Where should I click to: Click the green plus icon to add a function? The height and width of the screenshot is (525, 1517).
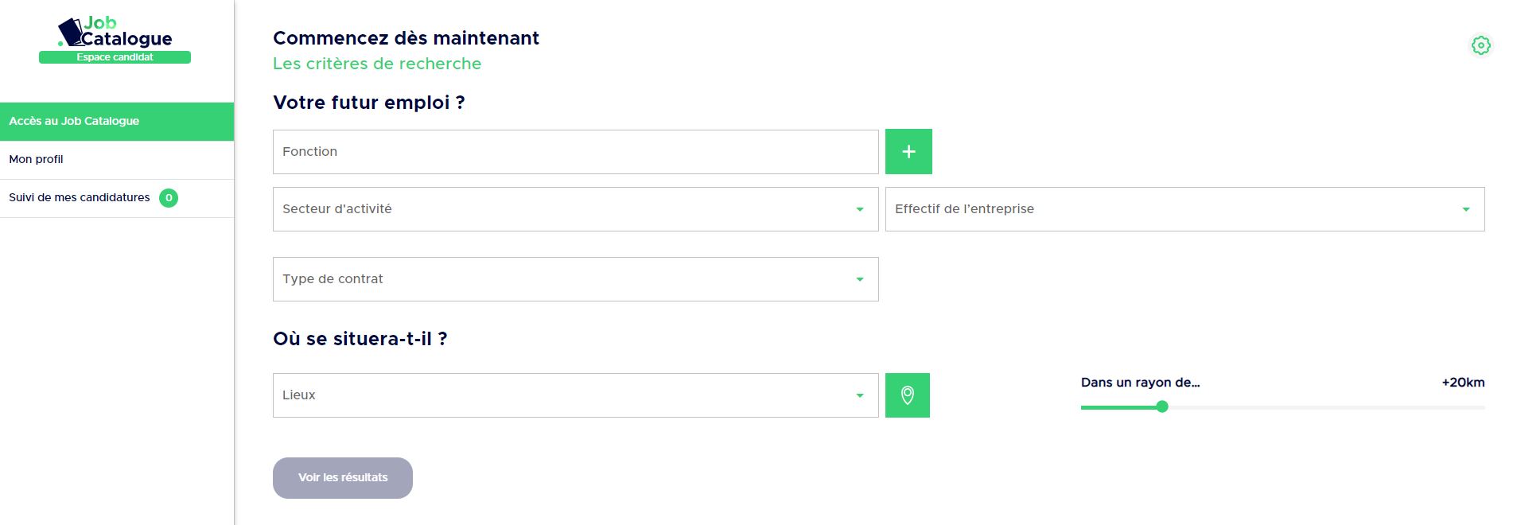(x=908, y=151)
